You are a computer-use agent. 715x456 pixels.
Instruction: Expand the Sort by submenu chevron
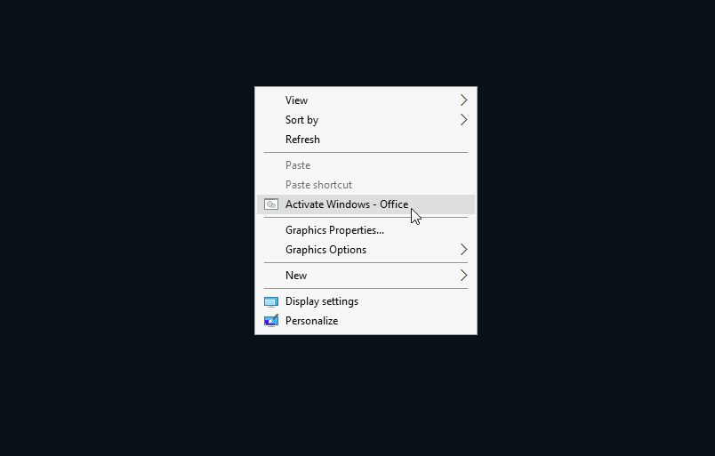tap(463, 119)
